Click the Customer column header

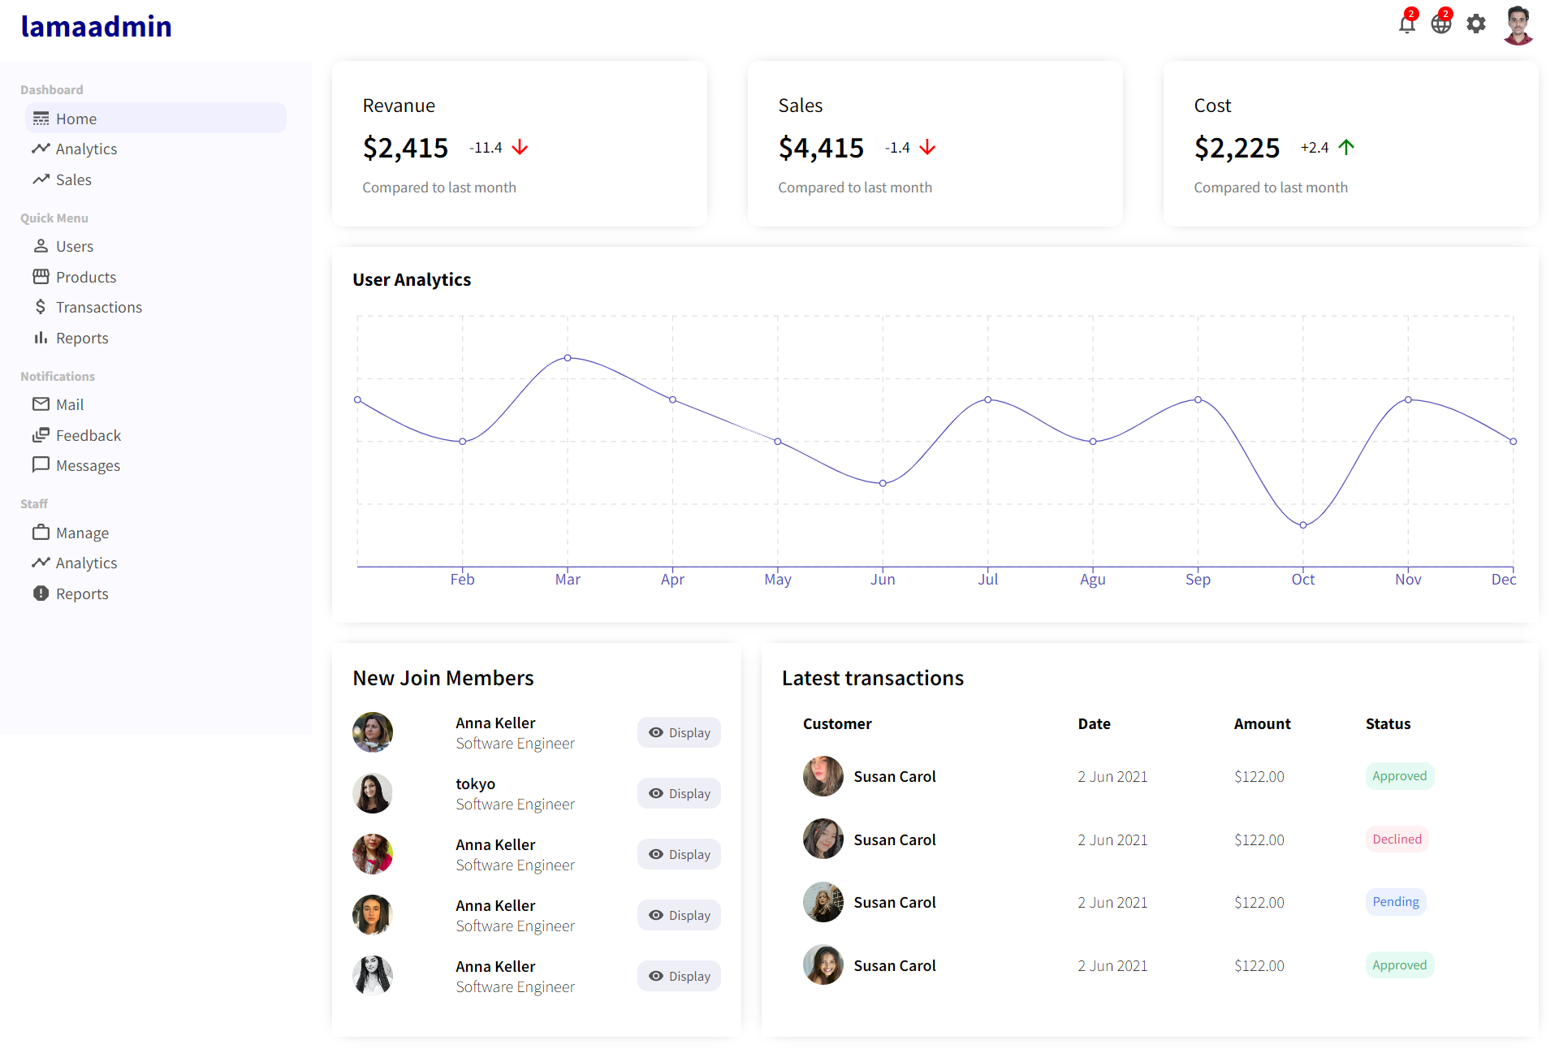(837, 723)
